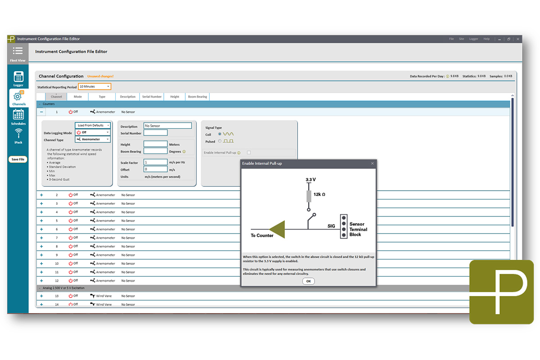Open the Logger menu in title bar

pyautogui.click(x=473, y=39)
